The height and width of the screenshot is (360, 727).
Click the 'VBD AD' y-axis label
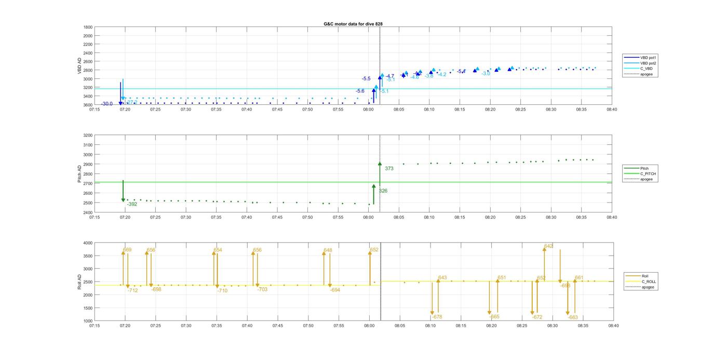80,66
